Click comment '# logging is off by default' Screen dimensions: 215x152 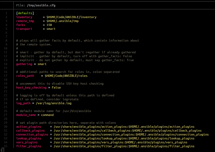65,95
